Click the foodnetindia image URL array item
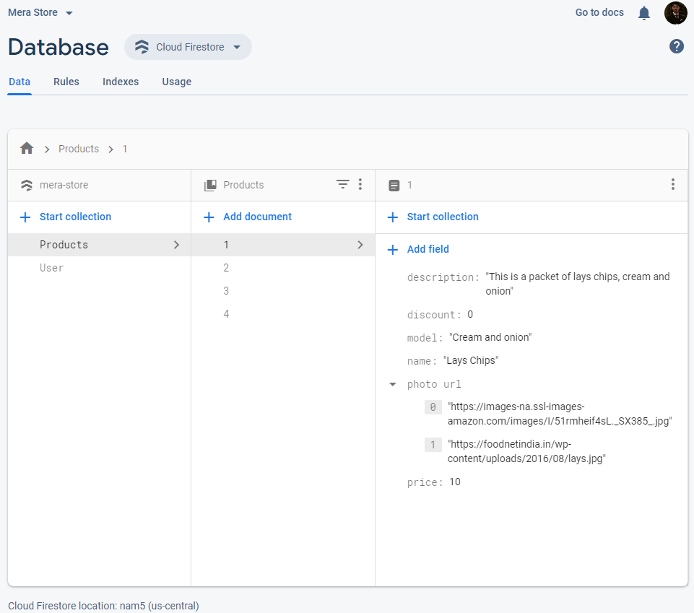 [x=526, y=451]
